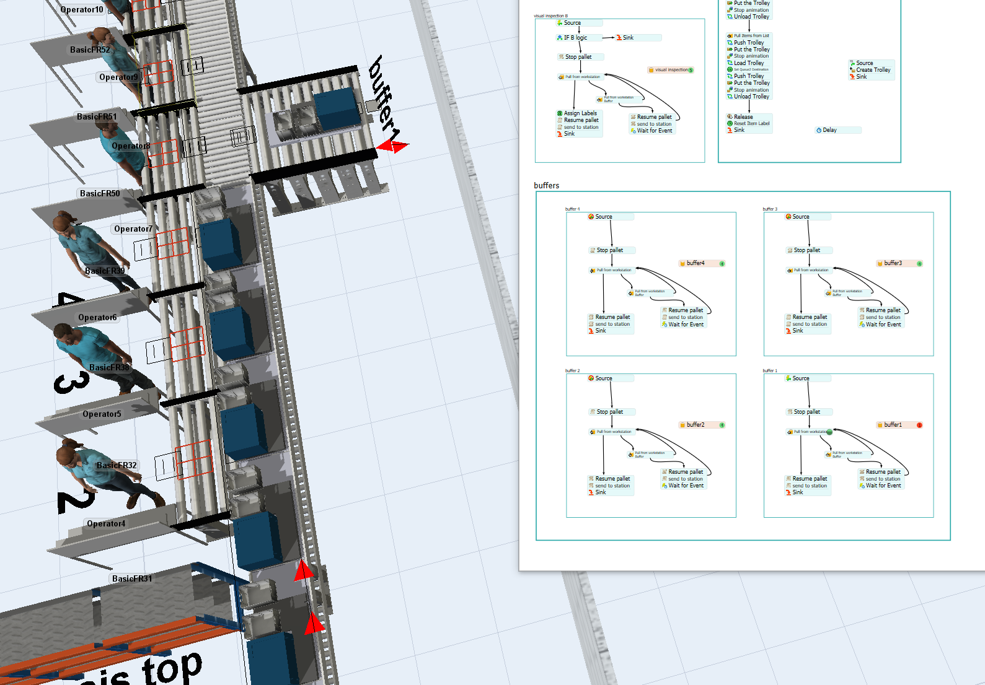
Task: Click the Sink beside IF B logic
Action: (x=627, y=38)
